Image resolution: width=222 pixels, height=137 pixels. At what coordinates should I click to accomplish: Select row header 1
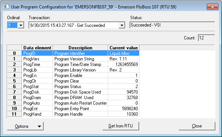tap(14, 59)
